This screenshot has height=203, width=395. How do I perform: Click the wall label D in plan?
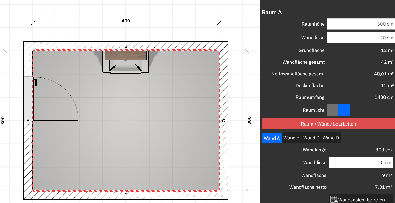click(x=126, y=195)
